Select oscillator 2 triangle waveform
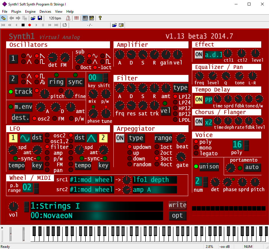Screen dimensions: 269x249 click(23, 76)
